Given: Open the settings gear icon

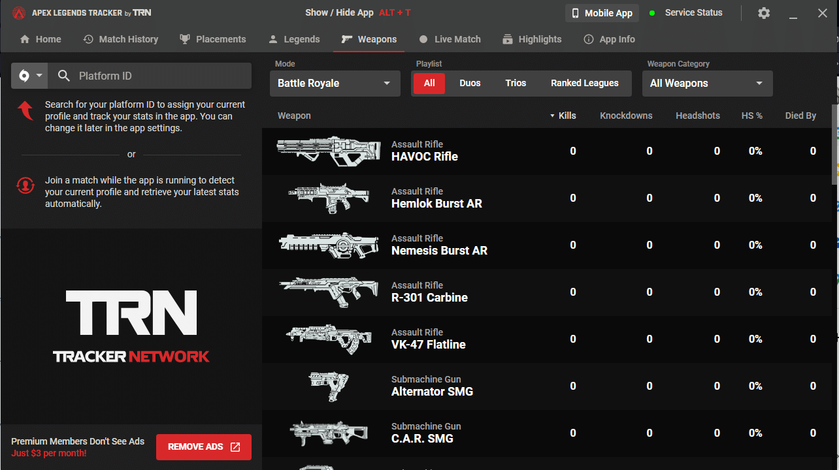Looking at the screenshot, I should click(x=763, y=13).
